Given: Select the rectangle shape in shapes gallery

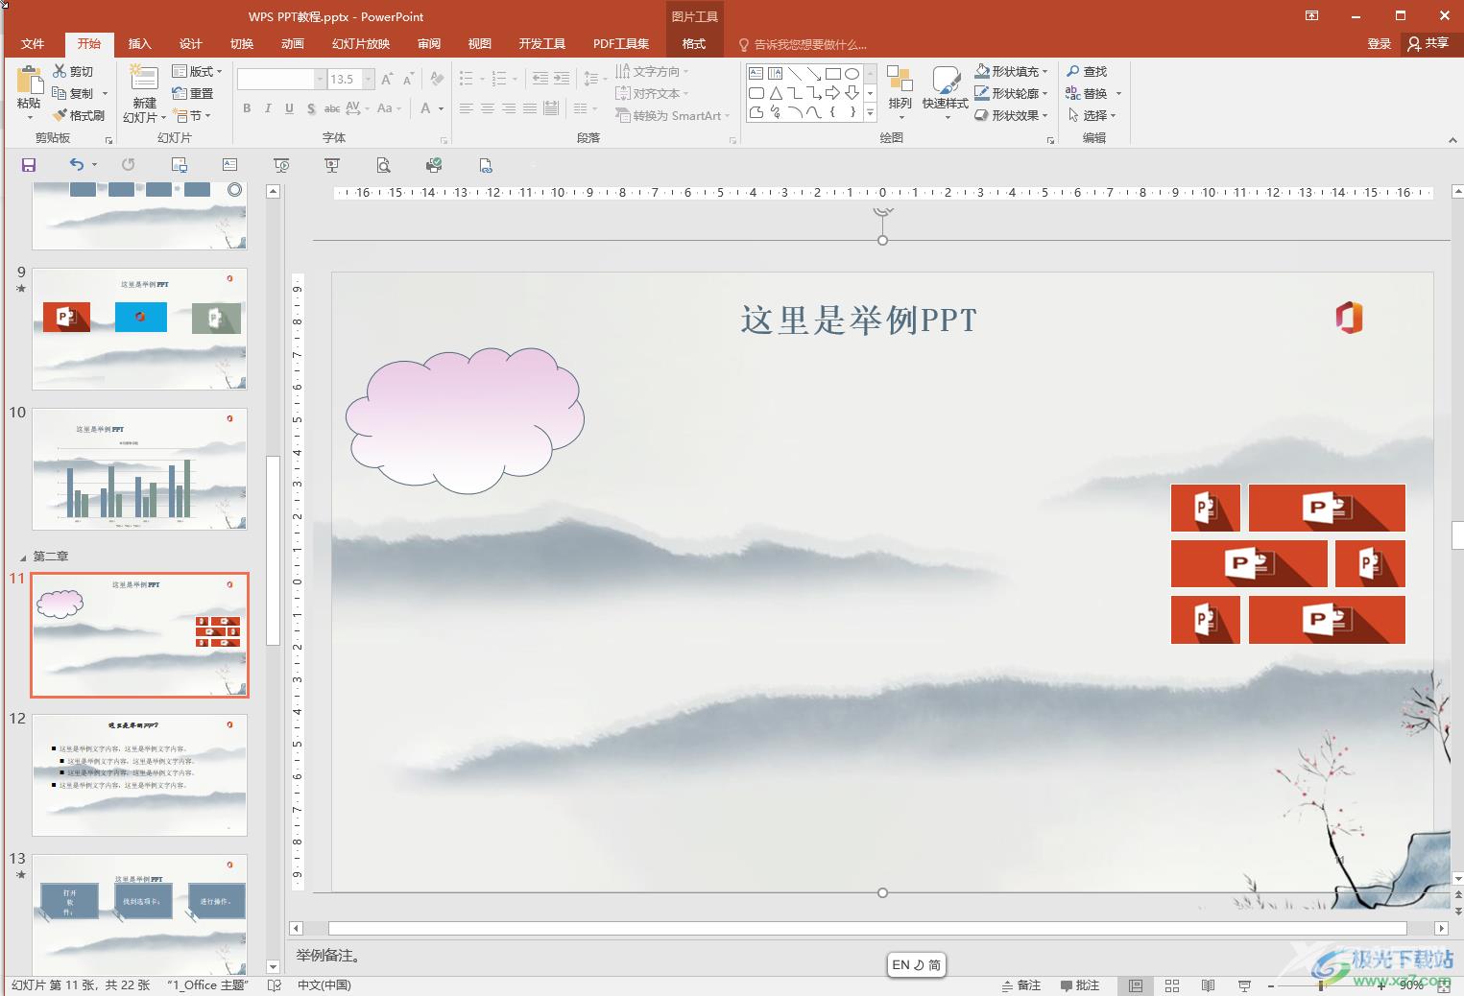Looking at the screenshot, I should tap(832, 73).
